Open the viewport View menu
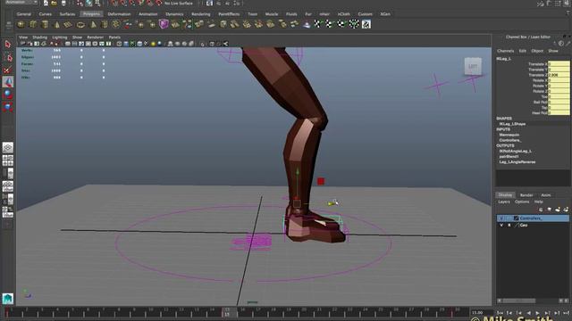Screen dimensions: 572x321 [23, 37]
